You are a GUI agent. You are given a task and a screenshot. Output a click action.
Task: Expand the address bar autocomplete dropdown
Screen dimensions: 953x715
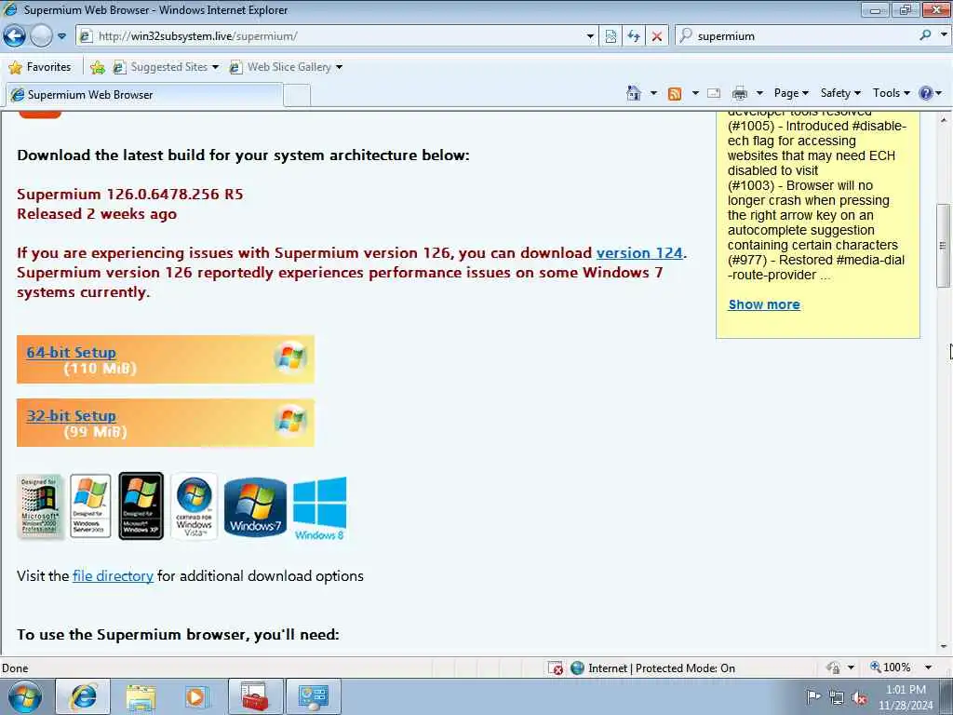(590, 36)
